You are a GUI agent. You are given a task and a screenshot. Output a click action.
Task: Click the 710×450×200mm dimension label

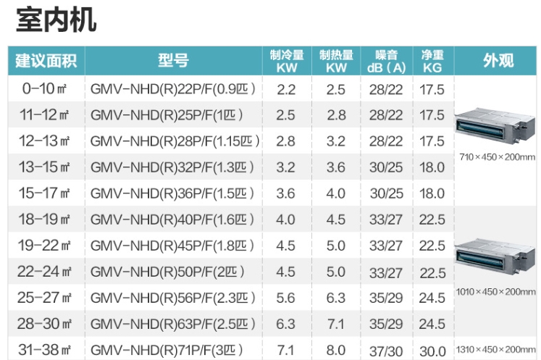click(497, 156)
